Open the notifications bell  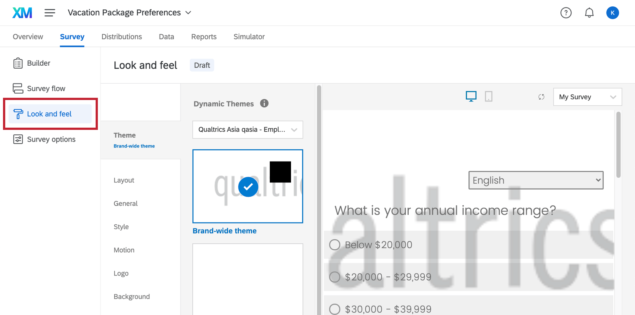pos(589,13)
